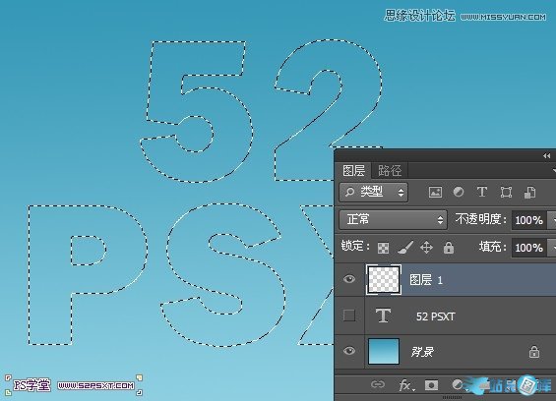Screen dimensions: 556x401
Task: Lock all padlock icon
Action: (449, 248)
